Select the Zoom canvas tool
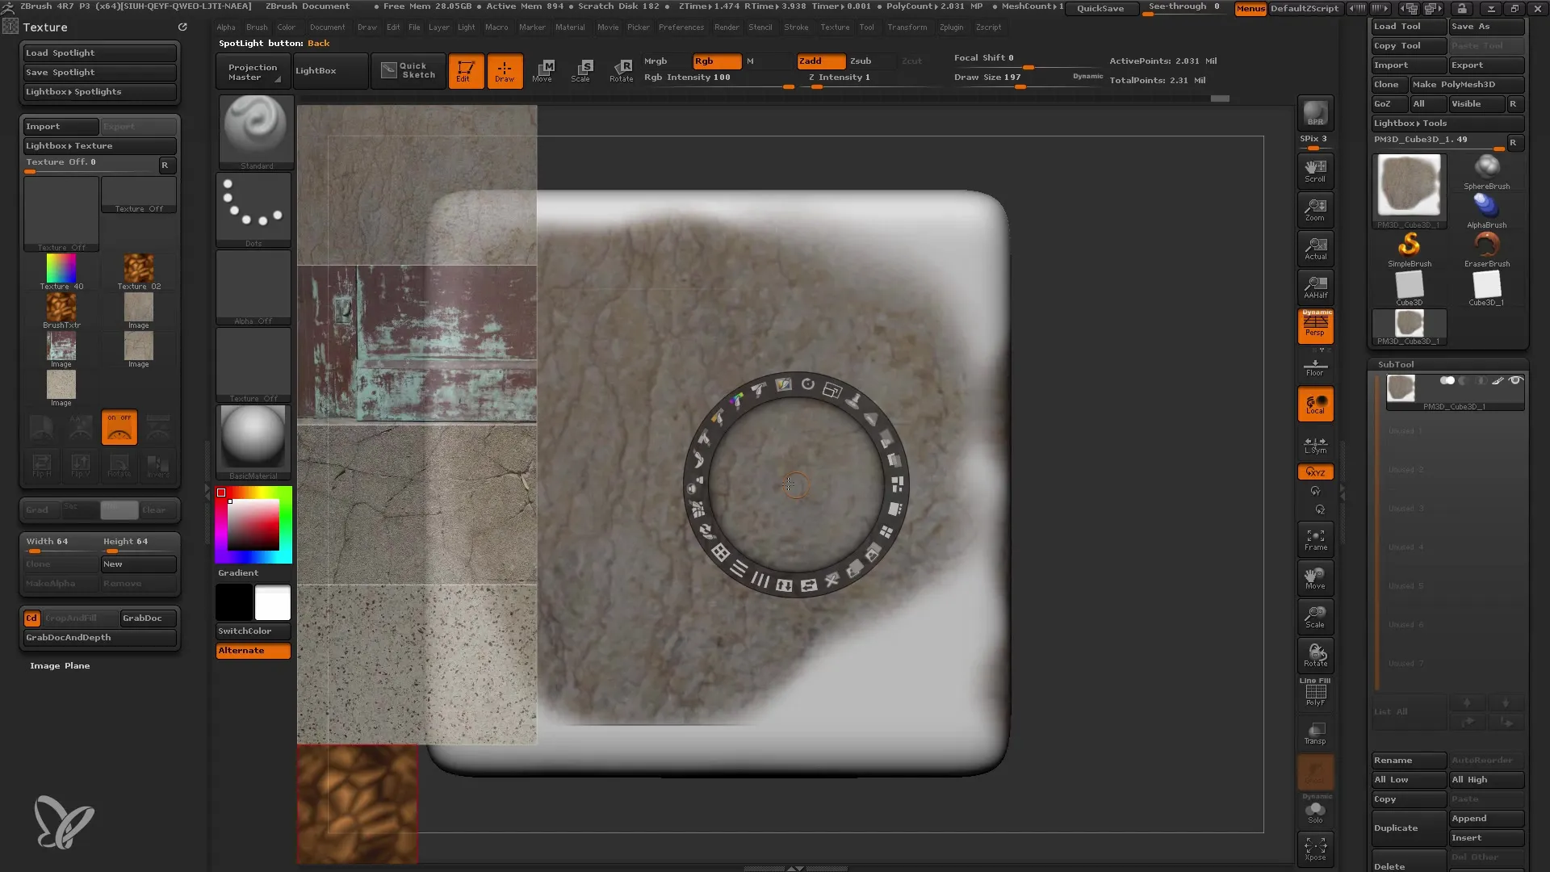The height and width of the screenshot is (872, 1550). (1315, 210)
